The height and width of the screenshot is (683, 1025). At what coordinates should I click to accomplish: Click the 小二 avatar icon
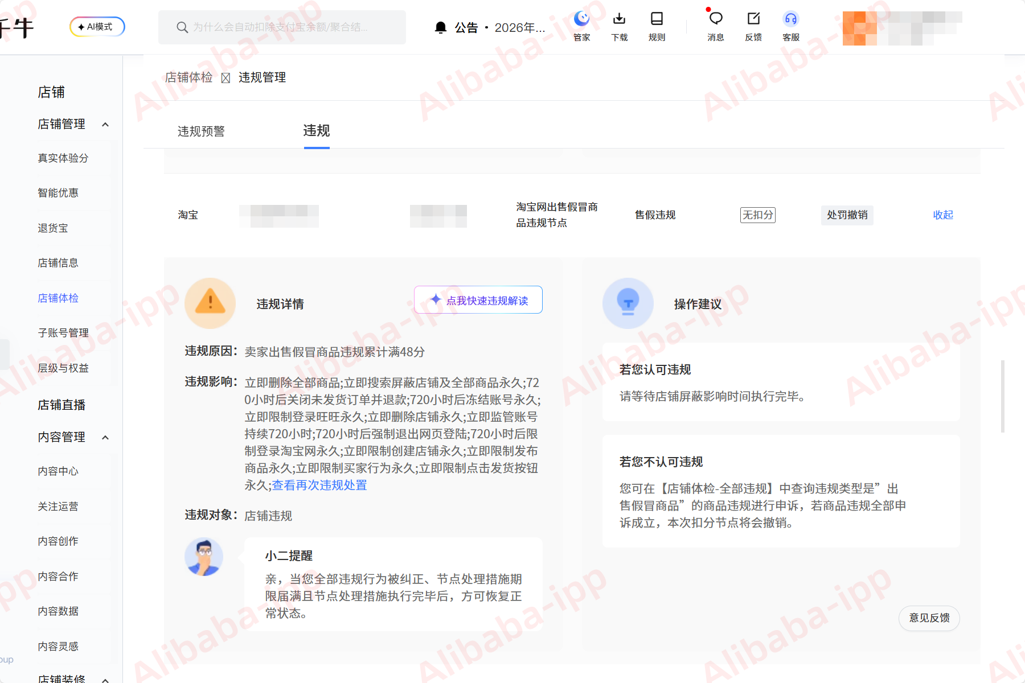click(x=204, y=557)
